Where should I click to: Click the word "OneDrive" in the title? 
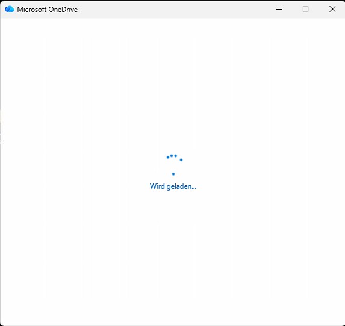point(63,10)
